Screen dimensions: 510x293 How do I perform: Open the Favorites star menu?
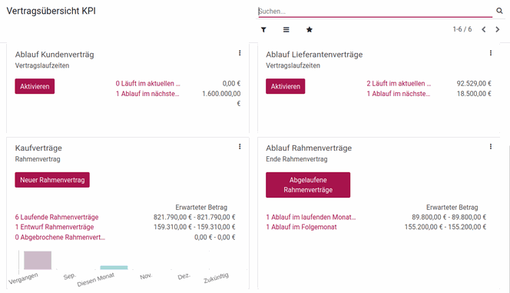pos(310,30)
